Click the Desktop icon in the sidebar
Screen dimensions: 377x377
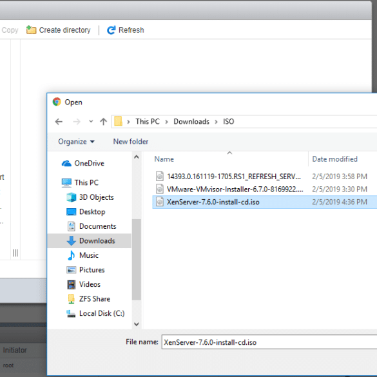[x=71, y=212]
